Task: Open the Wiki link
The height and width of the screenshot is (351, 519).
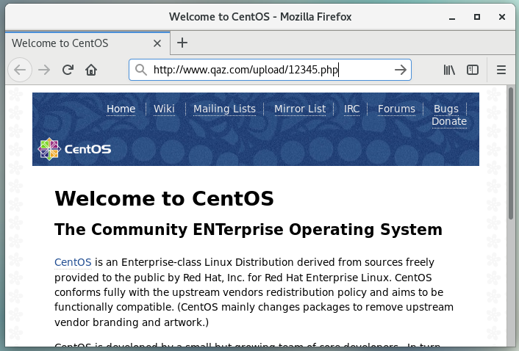Action: coord(164,109)
